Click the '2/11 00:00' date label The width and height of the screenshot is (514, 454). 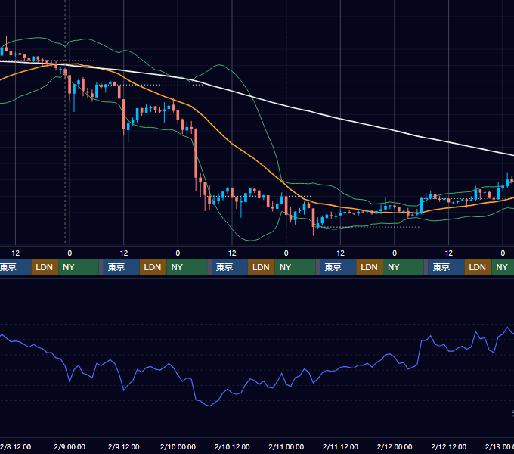pyautogui.click(x=286, y=446)
